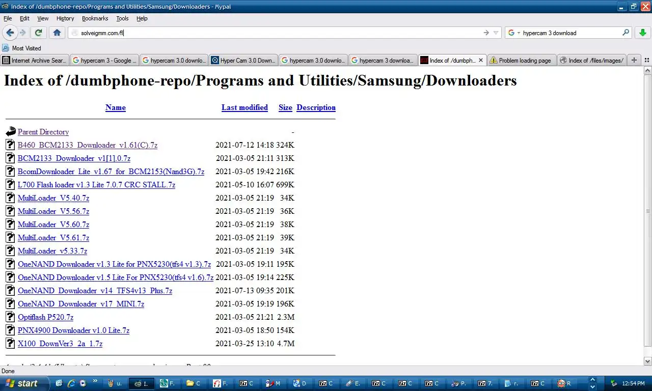Download MultiLoader_v5.33.7z
This screenshot has width=652, height=391.
[x=52, y=251]
